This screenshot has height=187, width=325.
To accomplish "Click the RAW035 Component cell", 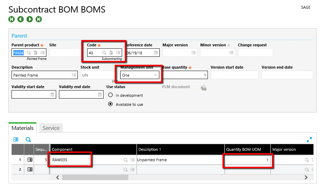I will pyautogui.click(x=70, y=160).
